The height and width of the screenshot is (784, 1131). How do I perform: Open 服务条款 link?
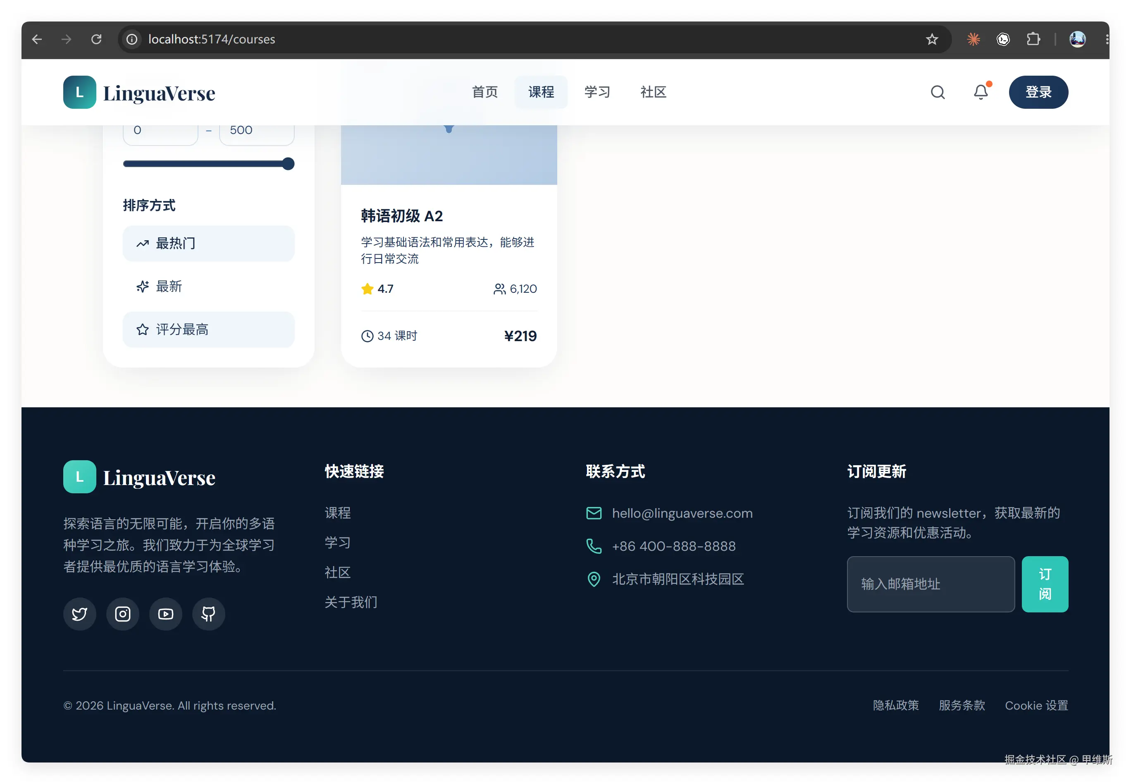coord(962,705)
